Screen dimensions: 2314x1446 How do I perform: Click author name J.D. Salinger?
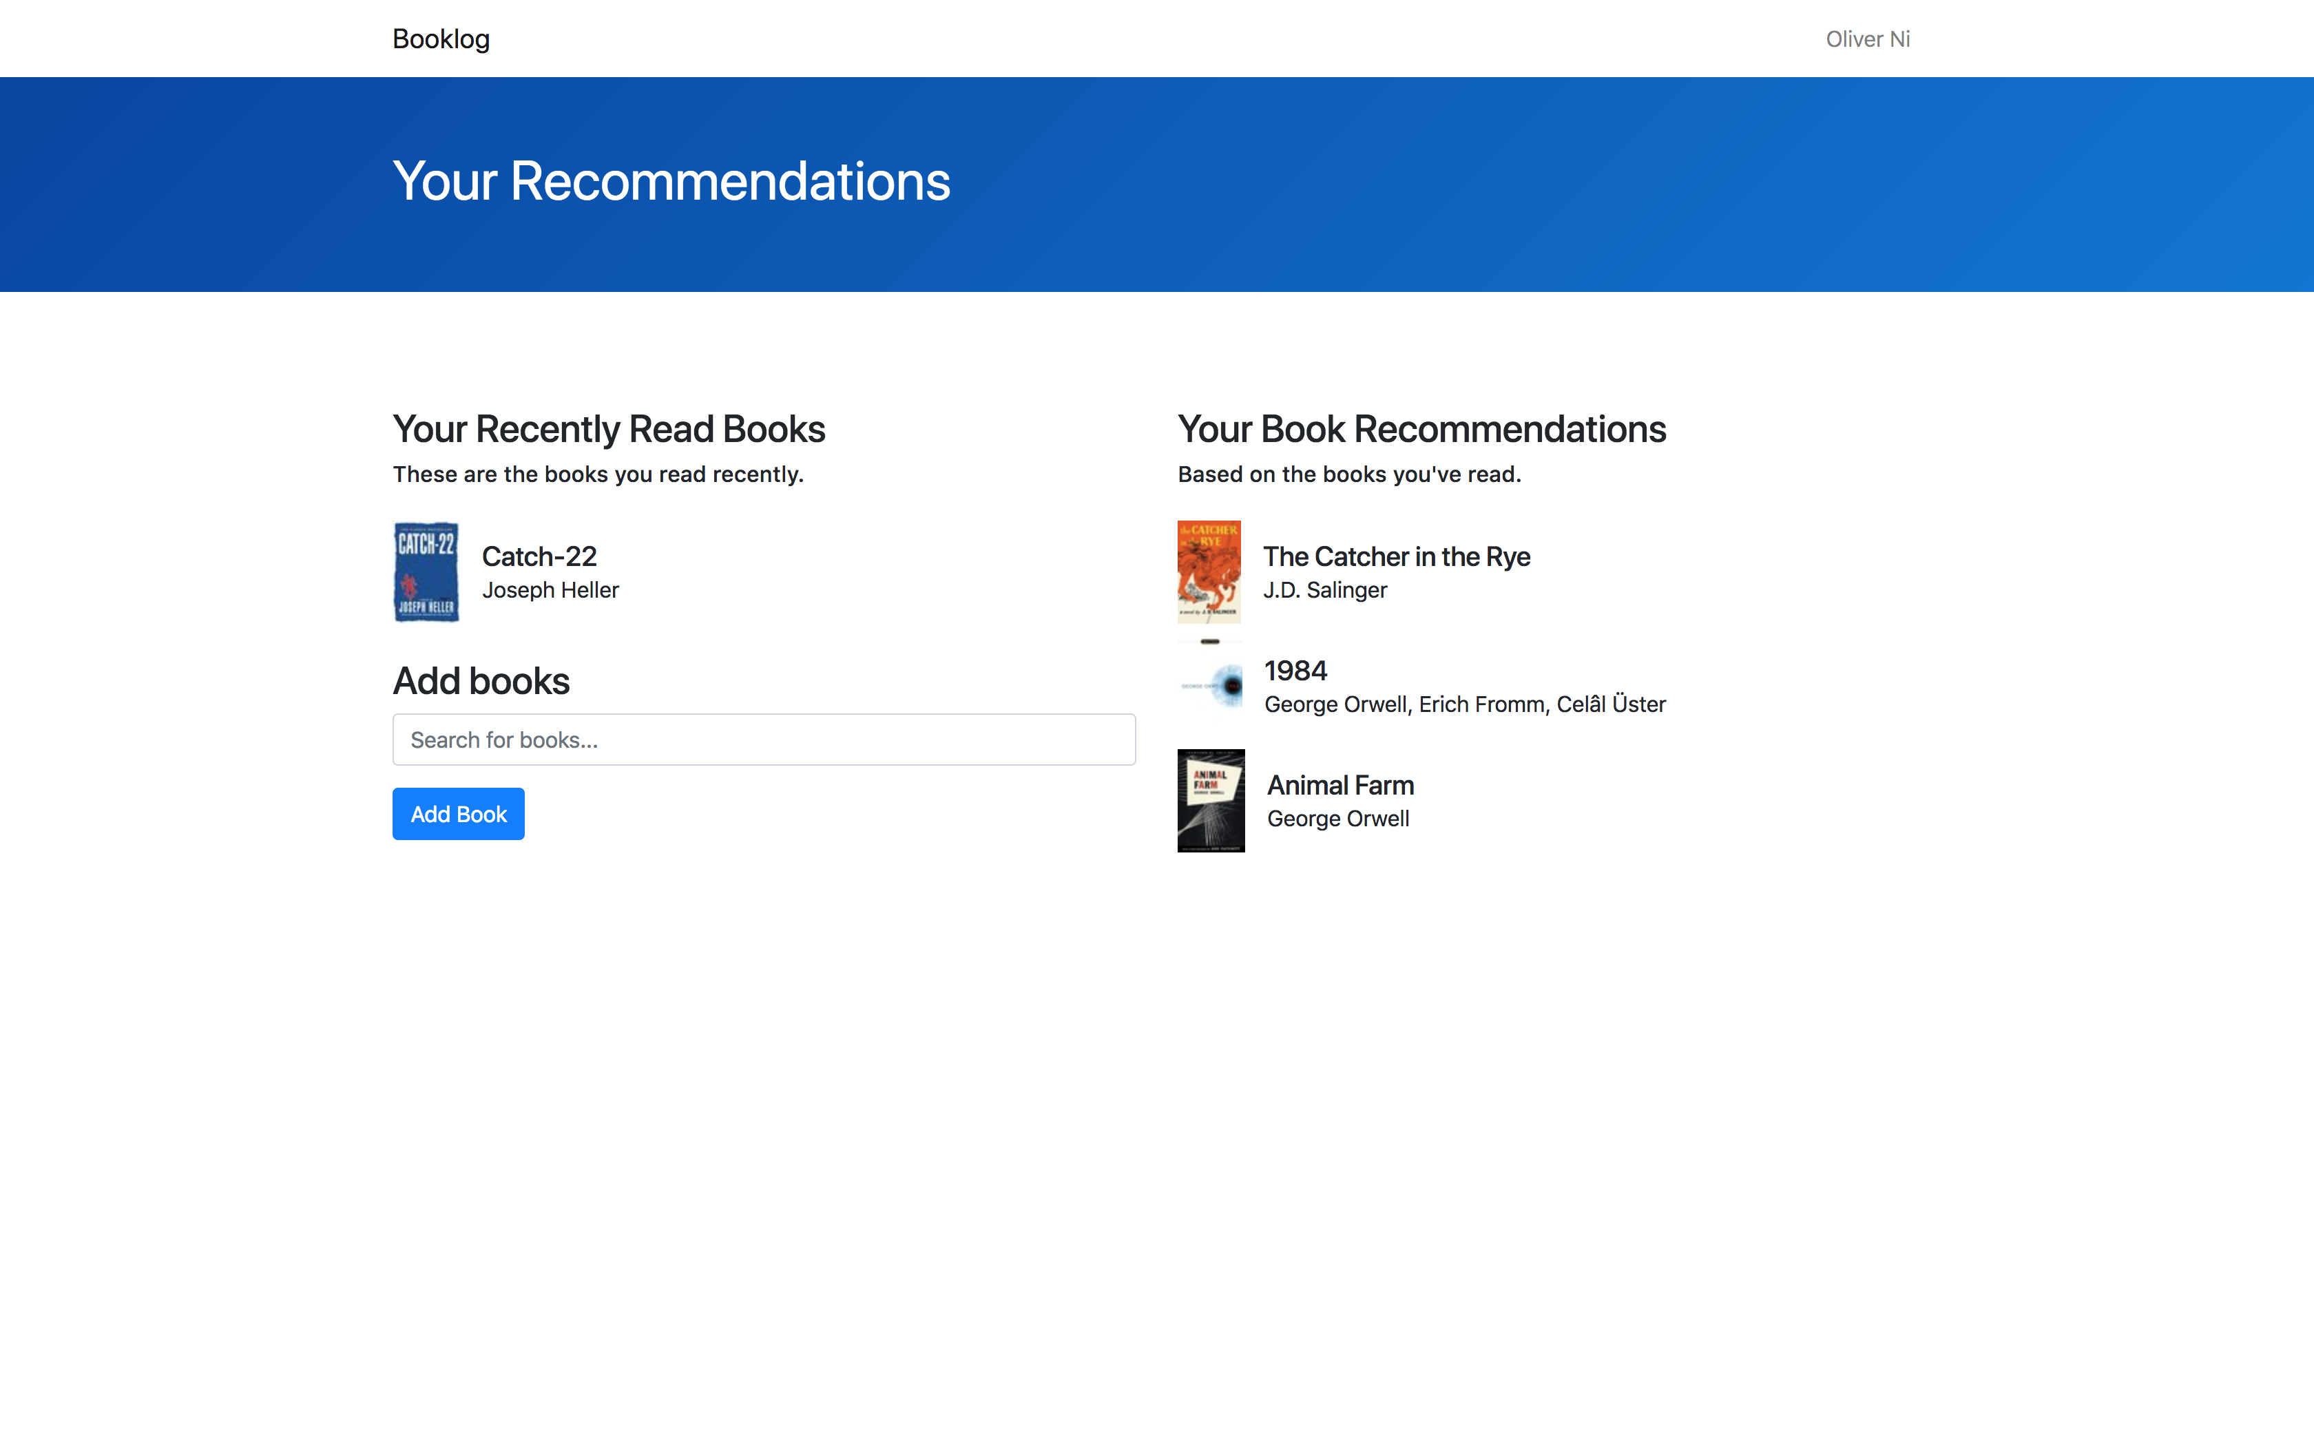pos(1324,590)
